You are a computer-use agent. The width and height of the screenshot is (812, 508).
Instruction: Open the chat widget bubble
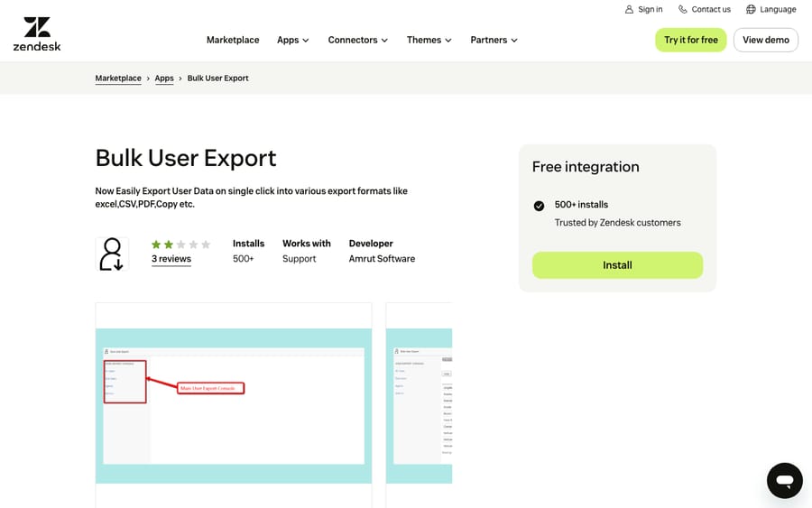click(785, 481)
